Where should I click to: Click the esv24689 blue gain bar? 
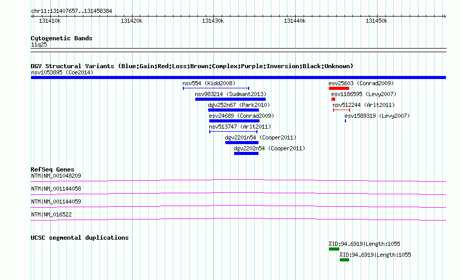234,121
